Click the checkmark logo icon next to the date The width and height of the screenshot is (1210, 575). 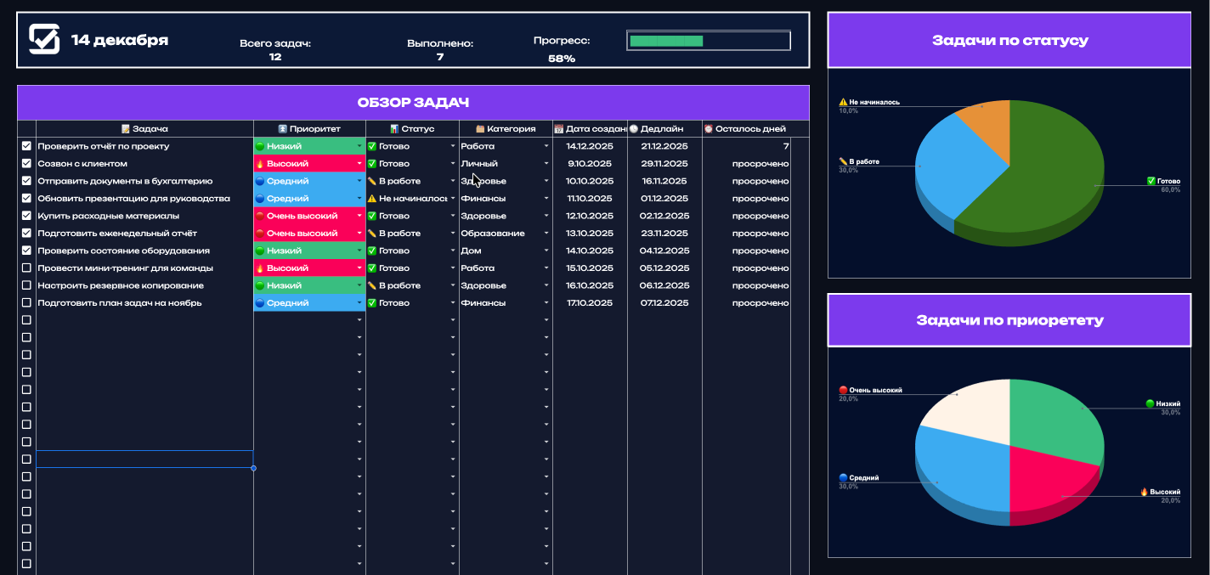pyautogui.click(x=44, y=39)
